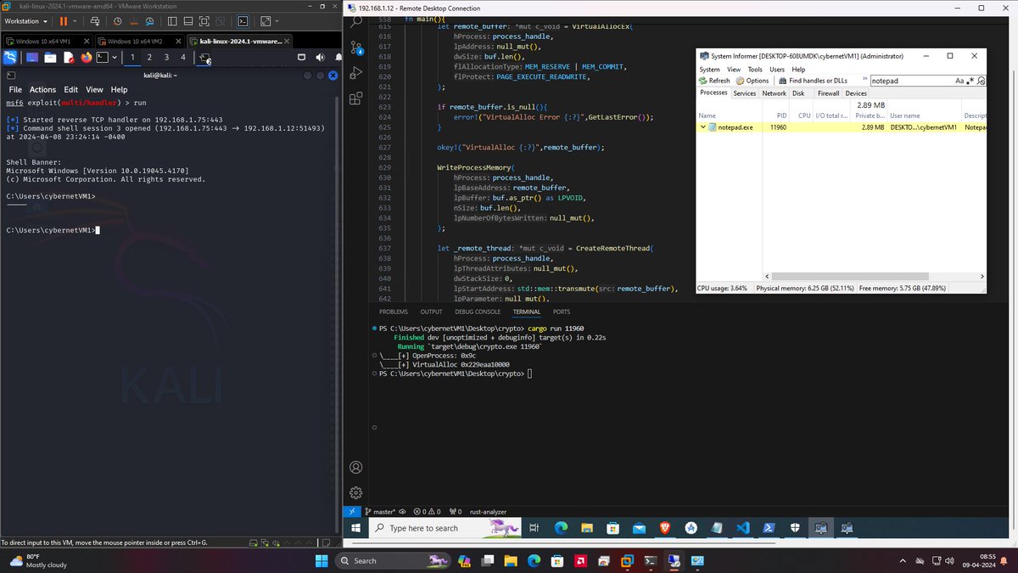
Task: Switch to Windows 10 x64 VM1 tab
Action: (48, 40)
